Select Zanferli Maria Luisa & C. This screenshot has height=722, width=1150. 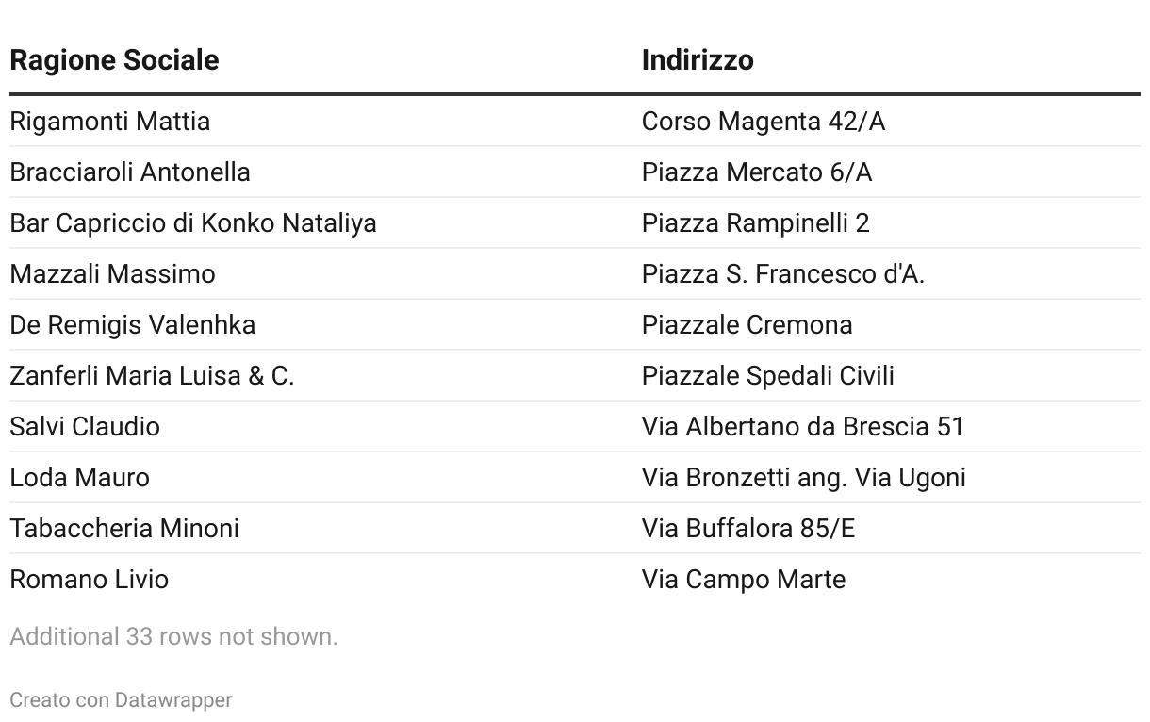[153, 376]
